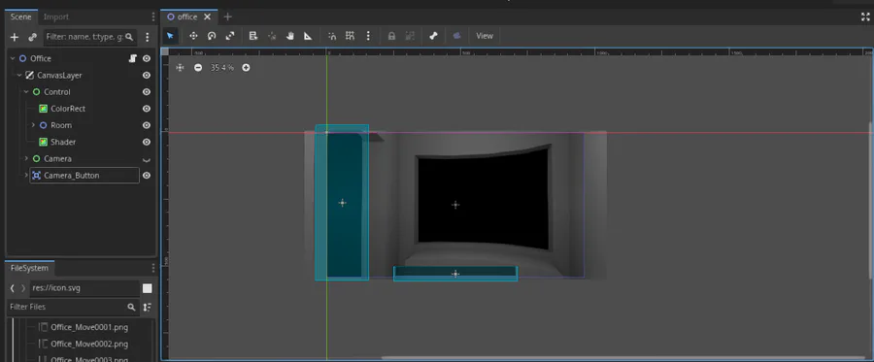Image resolution: width=874 pixels, height=362 pixels.
Task: Go forward in FileSystem history
Action: click(23, 288)
